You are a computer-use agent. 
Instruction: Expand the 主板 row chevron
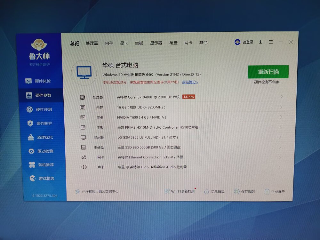(x=281, y=127)
